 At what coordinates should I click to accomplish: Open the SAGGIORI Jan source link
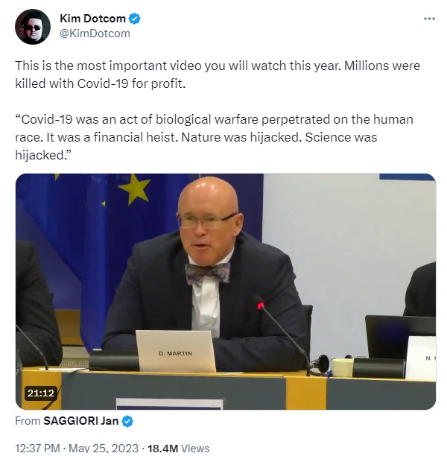point(81,421)
